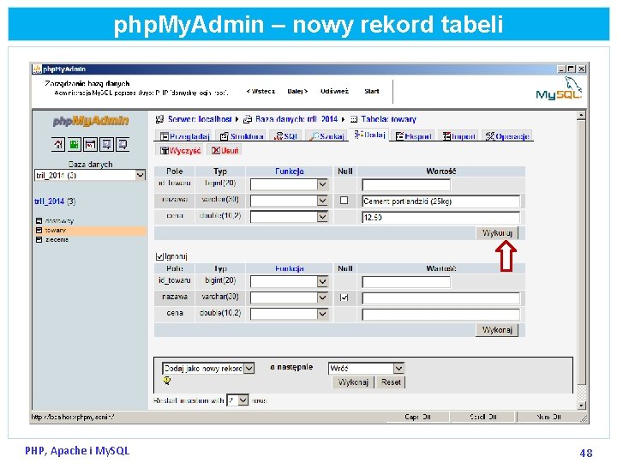The image size is (617, 463).
Task: Click the database icon in breadcrumb
Action: coord(248,119)
